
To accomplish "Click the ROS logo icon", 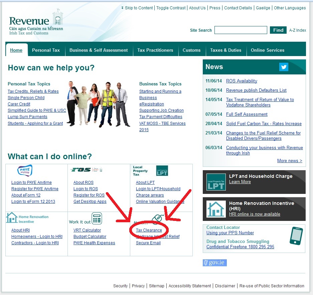I will pyautogui.click(x=86, y=170).
